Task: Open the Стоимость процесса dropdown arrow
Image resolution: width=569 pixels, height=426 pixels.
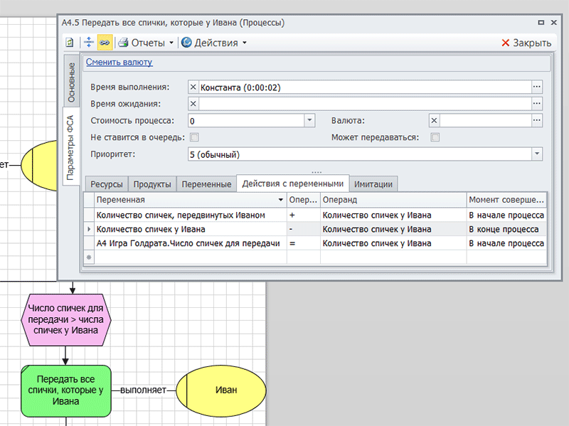Action: (x=309, y=121)
